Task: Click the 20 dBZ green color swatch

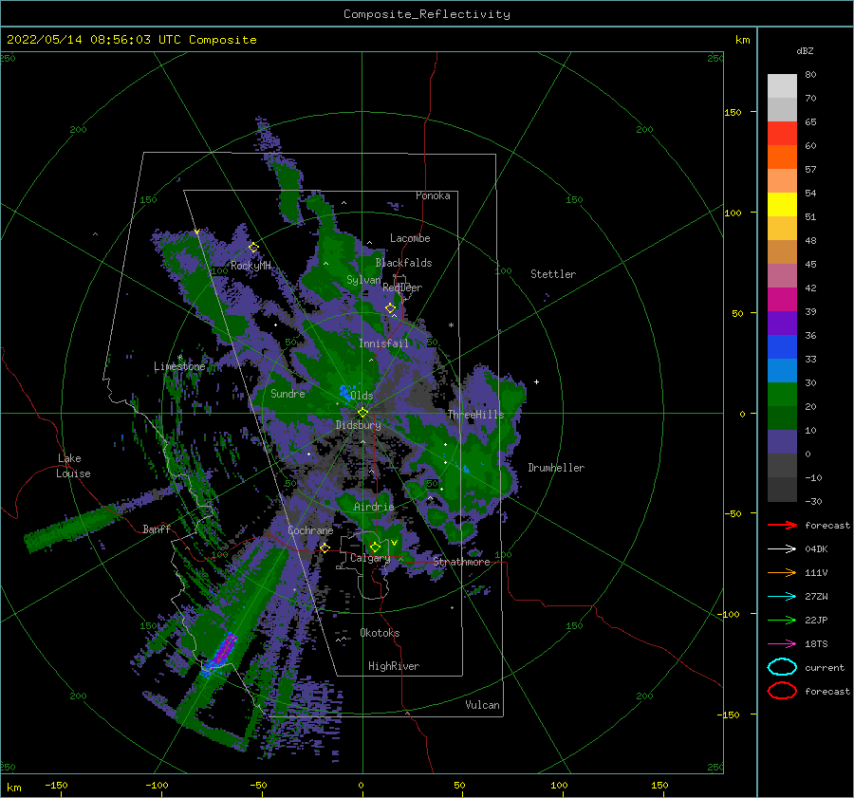Action: pyautogui.click(x=782, y=418)
